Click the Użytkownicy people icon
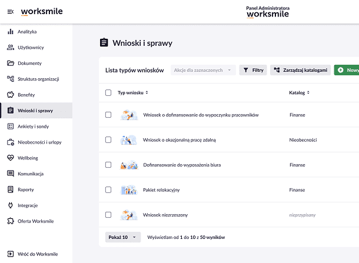This screenshot has width=359, height=263. coord(10,48)
